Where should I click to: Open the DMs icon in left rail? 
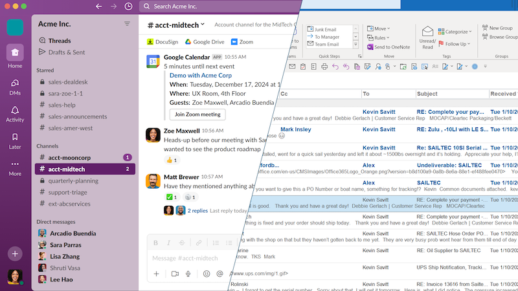pos(15,85)
